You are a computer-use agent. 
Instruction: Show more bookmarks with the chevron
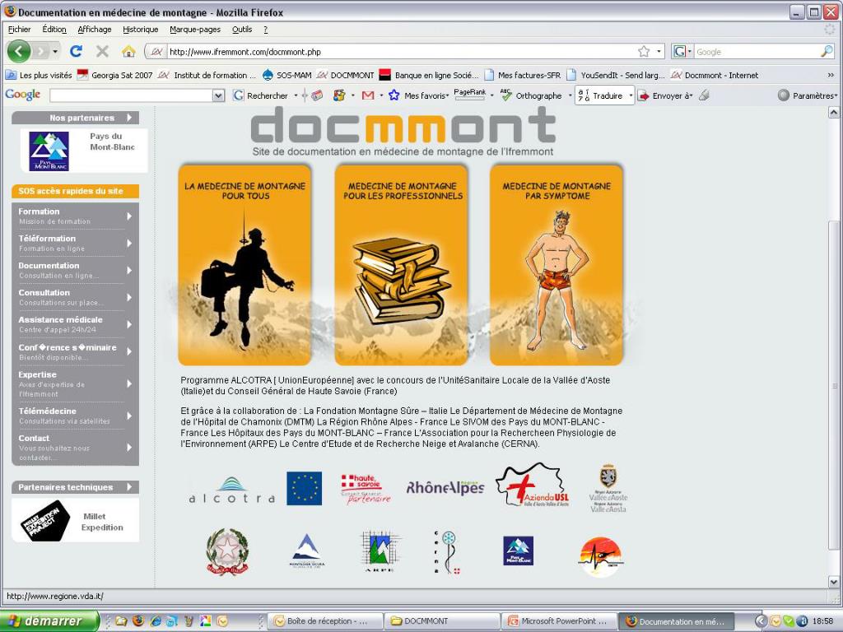tap(831, 75)
